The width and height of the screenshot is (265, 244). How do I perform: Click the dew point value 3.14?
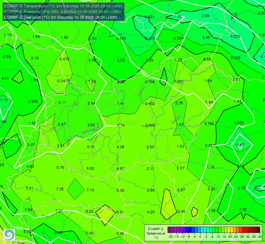[x=121, y=125]
